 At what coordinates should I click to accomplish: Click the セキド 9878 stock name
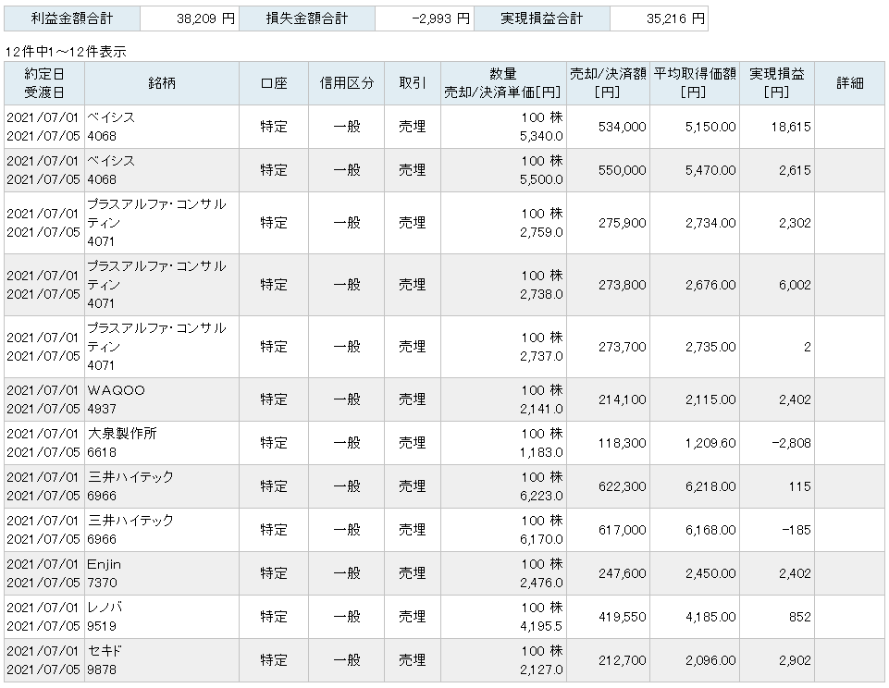click(x=105, y=661)
